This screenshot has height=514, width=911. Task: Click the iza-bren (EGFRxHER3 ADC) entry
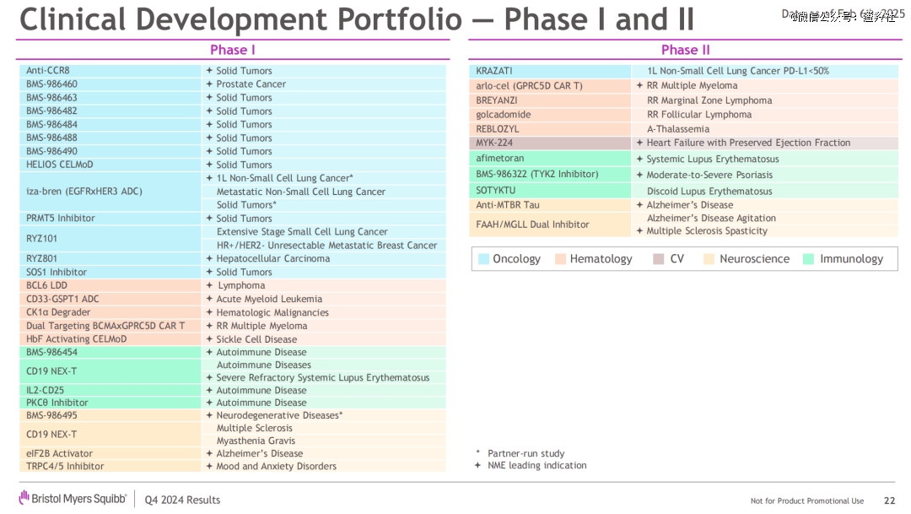84,192
